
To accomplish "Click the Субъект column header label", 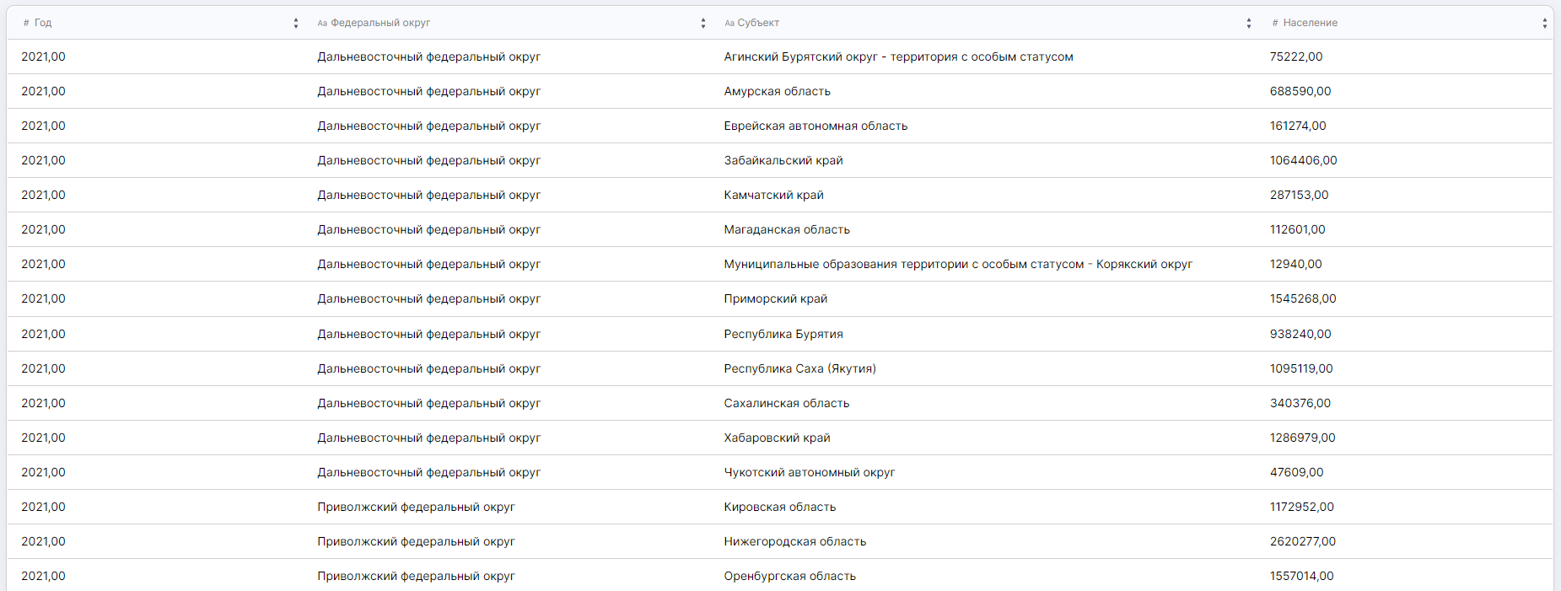I will pyautogui.click(x=758, y=23).
